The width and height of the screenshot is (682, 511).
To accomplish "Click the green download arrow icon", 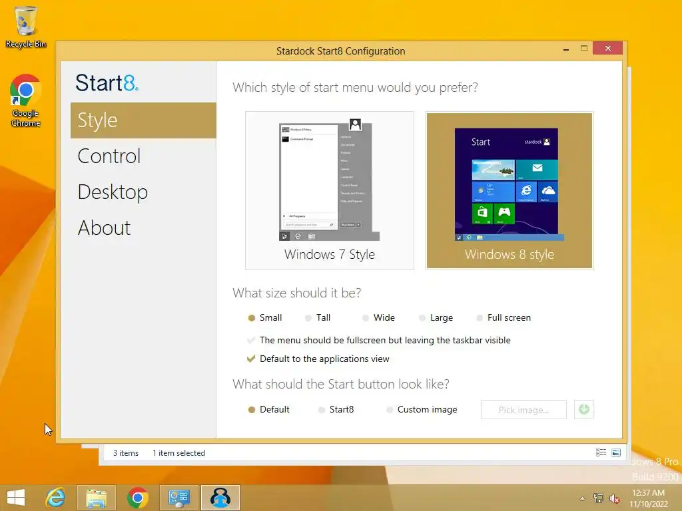I will 583,410.
